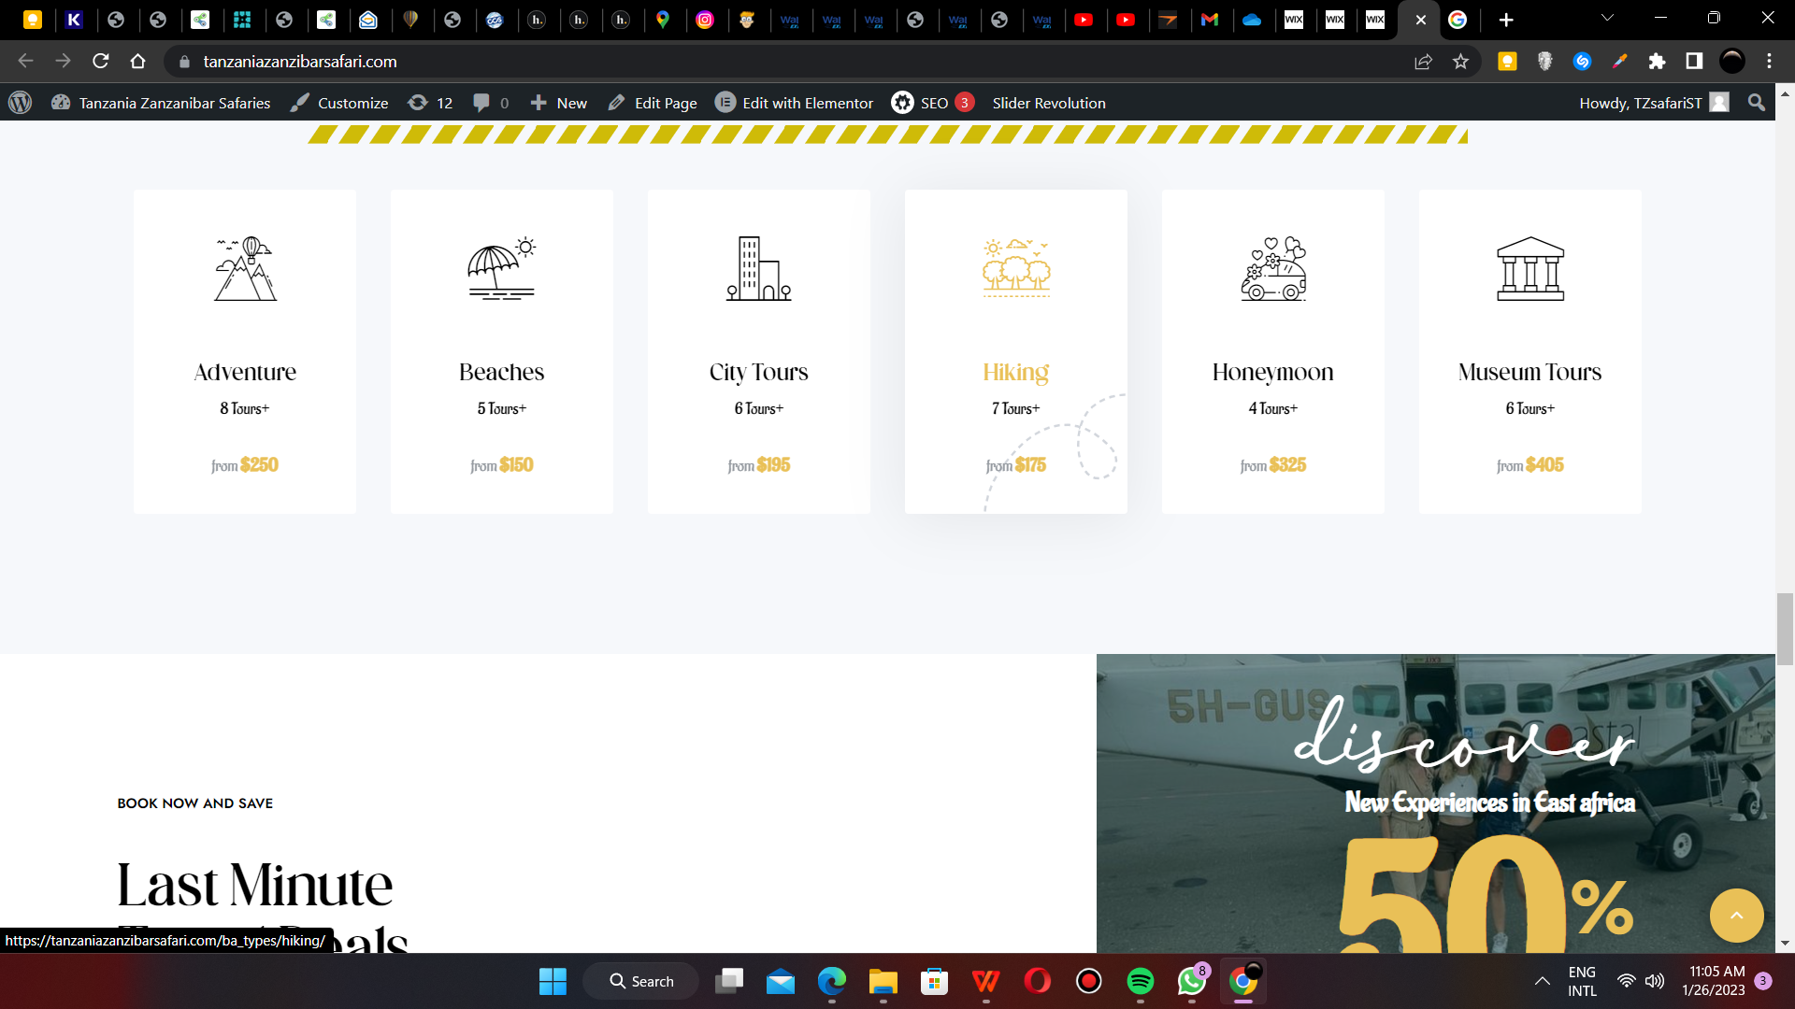
Task: Open Chrome extensions puzzle icon
Action: [1657, 62]
